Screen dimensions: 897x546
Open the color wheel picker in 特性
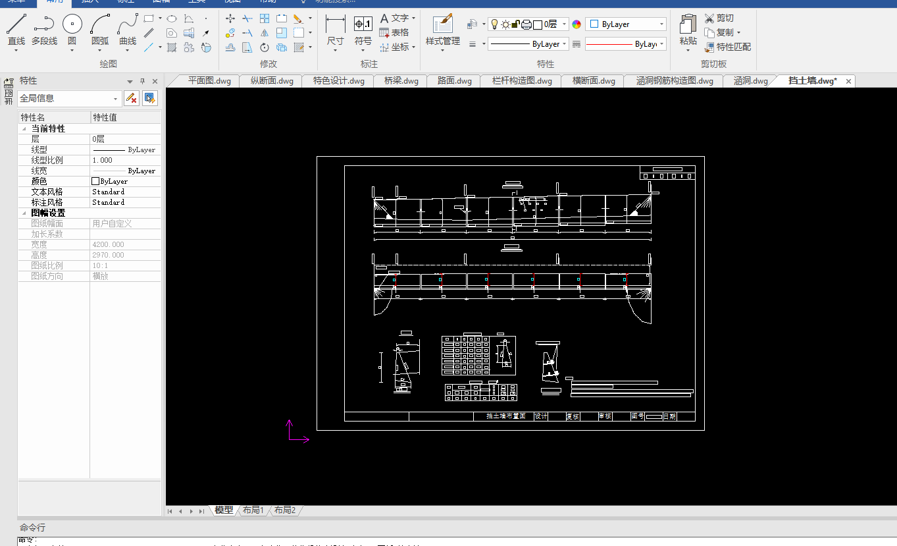pyautogui.click(x=577, y=24)
